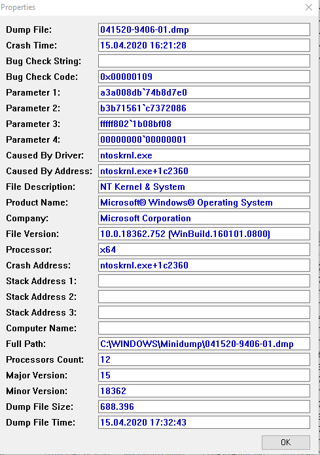Click the Parameter 3 value field
The image size is (320, 455).
point(204,124)
